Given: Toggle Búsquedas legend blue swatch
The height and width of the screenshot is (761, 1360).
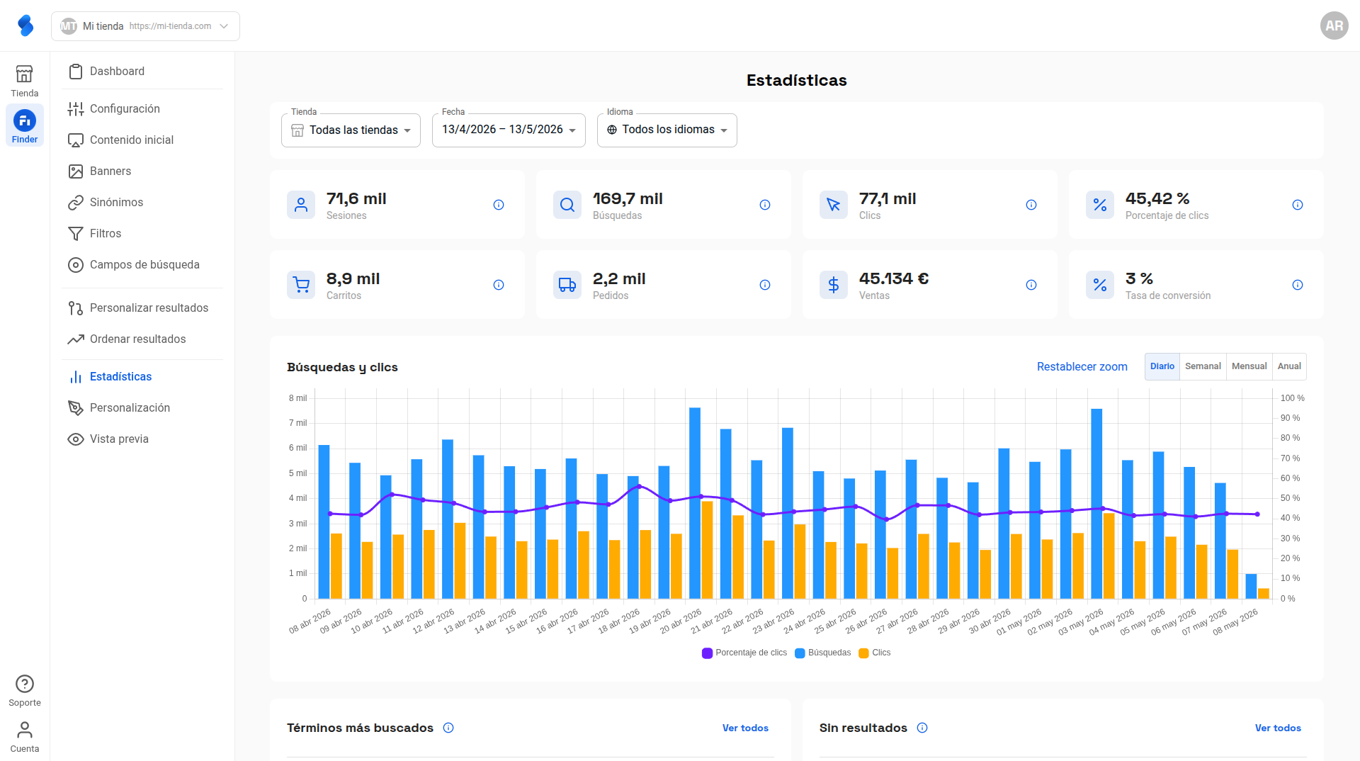Looking at the screenshot, I should point(800,653).
